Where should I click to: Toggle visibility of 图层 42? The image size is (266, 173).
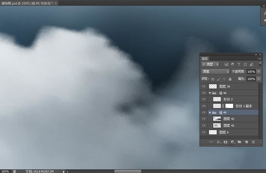click(x=204, y=119)
